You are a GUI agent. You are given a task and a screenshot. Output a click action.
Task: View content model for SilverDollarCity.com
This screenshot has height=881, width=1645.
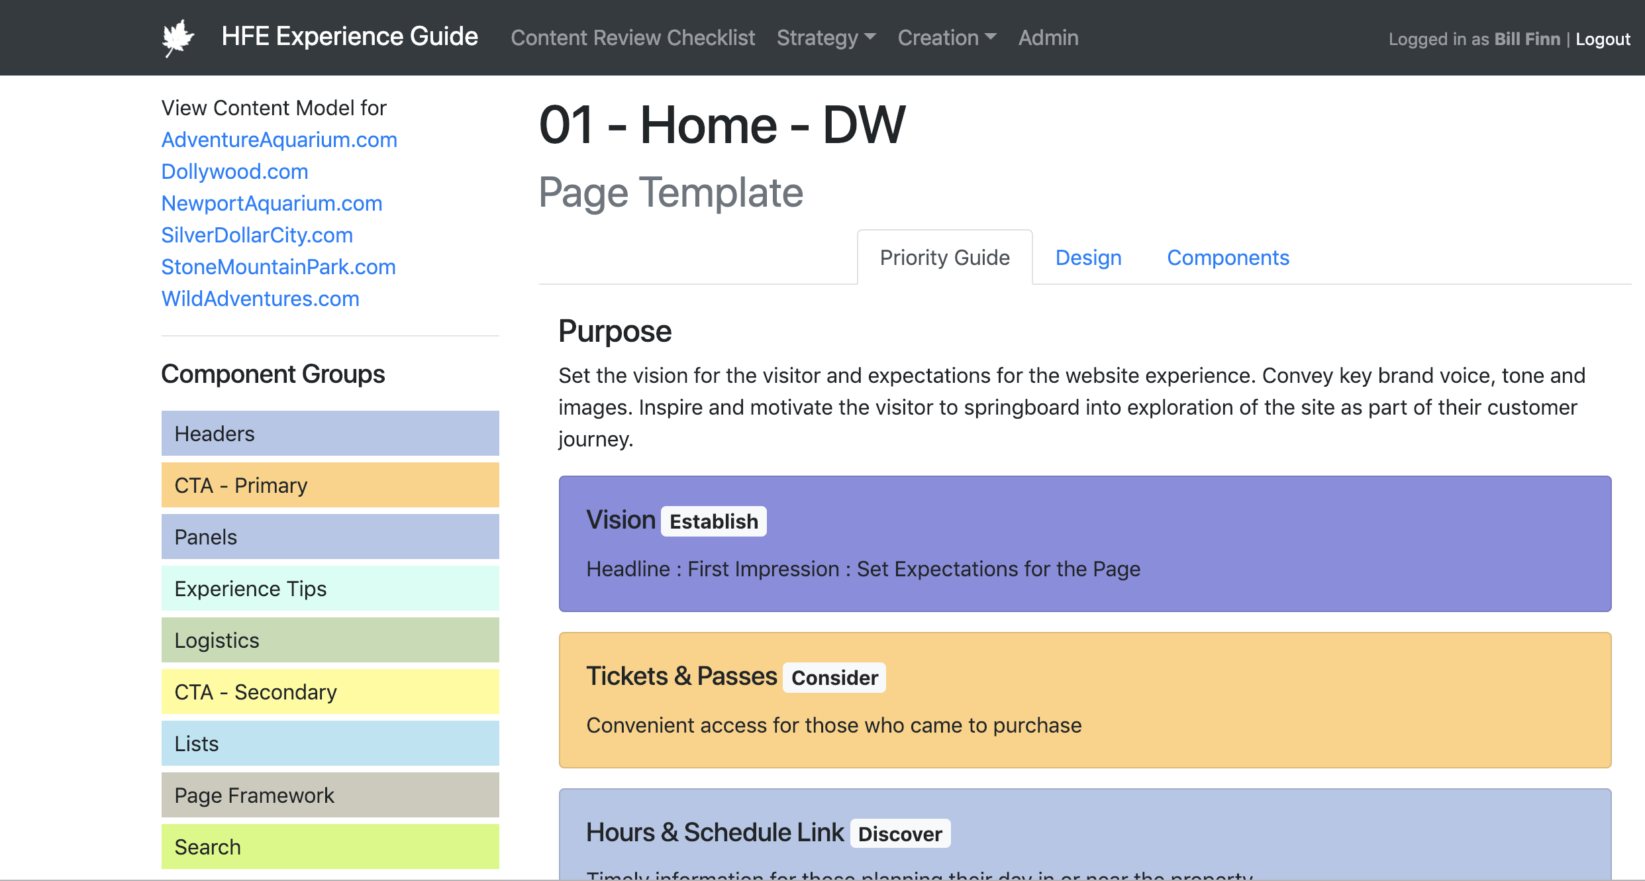coord(257,235)
